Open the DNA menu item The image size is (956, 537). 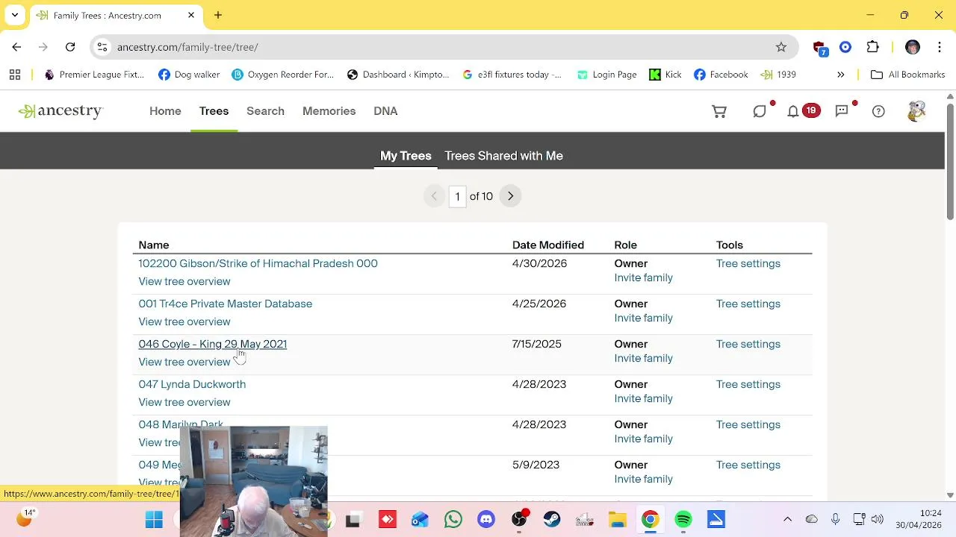[385, 111]
